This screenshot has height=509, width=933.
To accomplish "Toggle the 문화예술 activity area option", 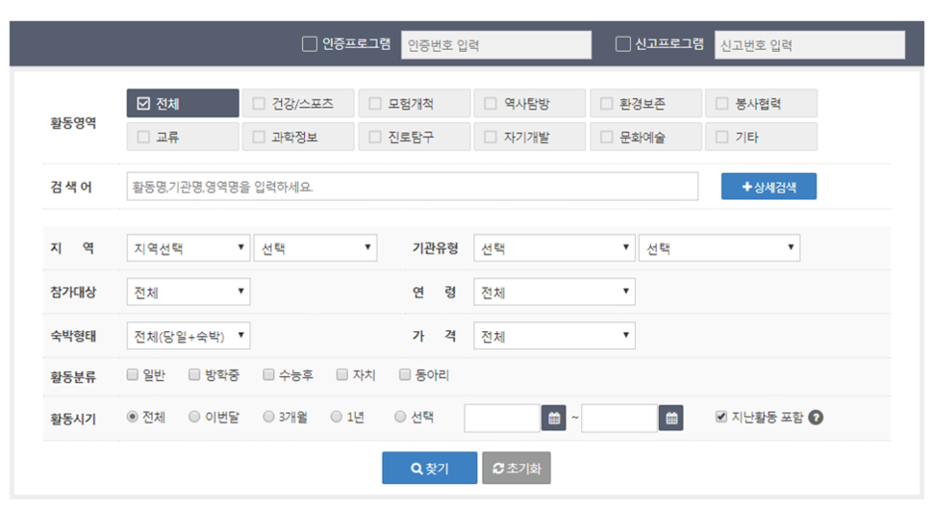I will click(x=643, y=137).
